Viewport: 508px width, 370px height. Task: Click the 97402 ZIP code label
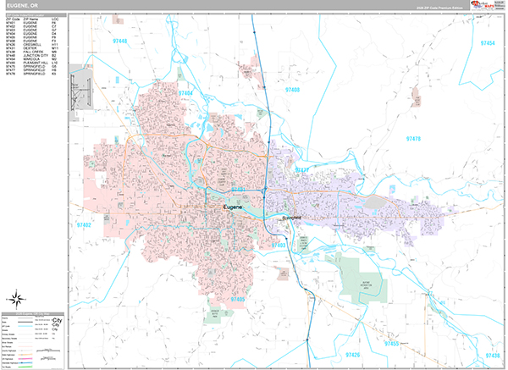(x=85, y=226)
